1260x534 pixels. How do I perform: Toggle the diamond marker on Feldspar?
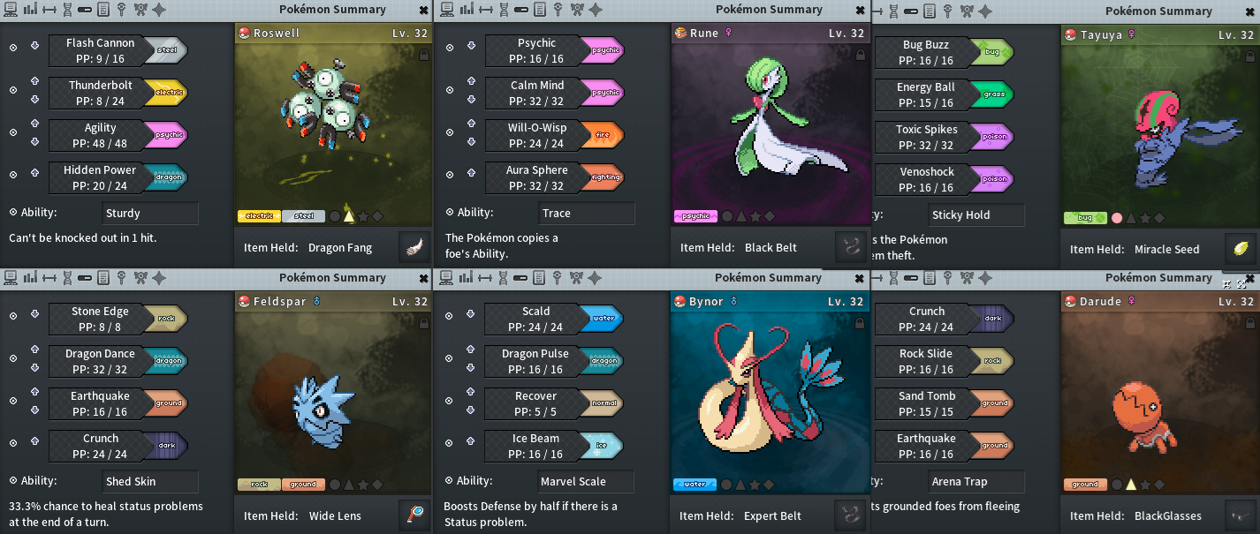376,484
